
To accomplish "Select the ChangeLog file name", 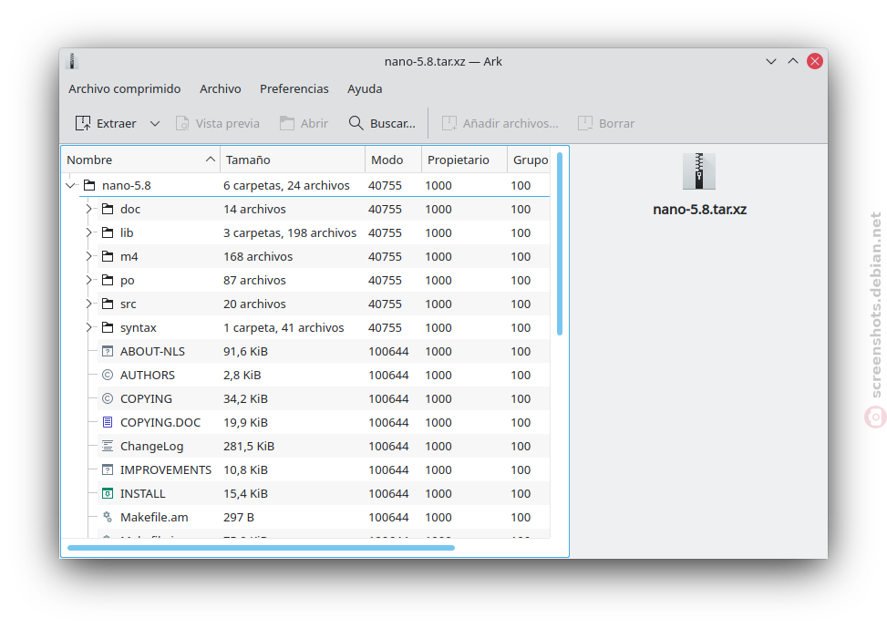I will [x=151, y=447].
